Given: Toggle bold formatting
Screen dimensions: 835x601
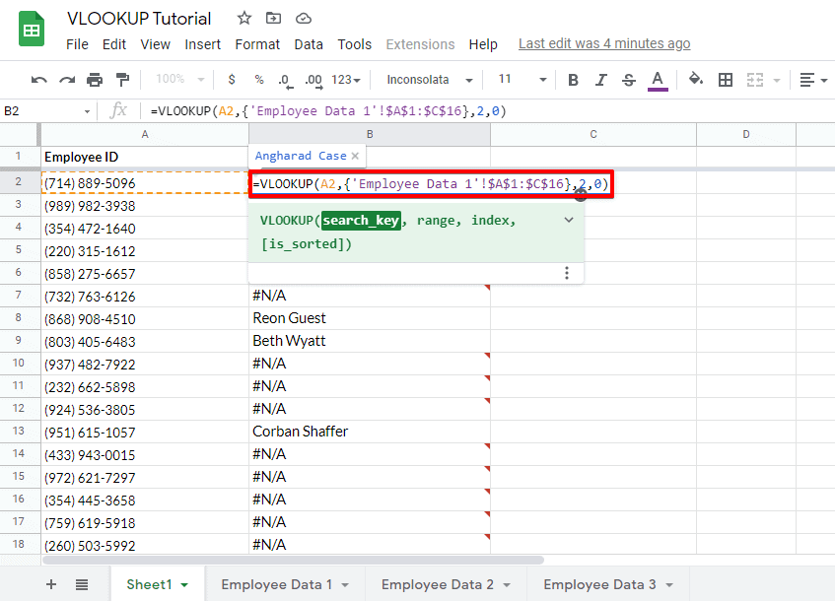Looking at the screenshot, I should pos(573,79).
